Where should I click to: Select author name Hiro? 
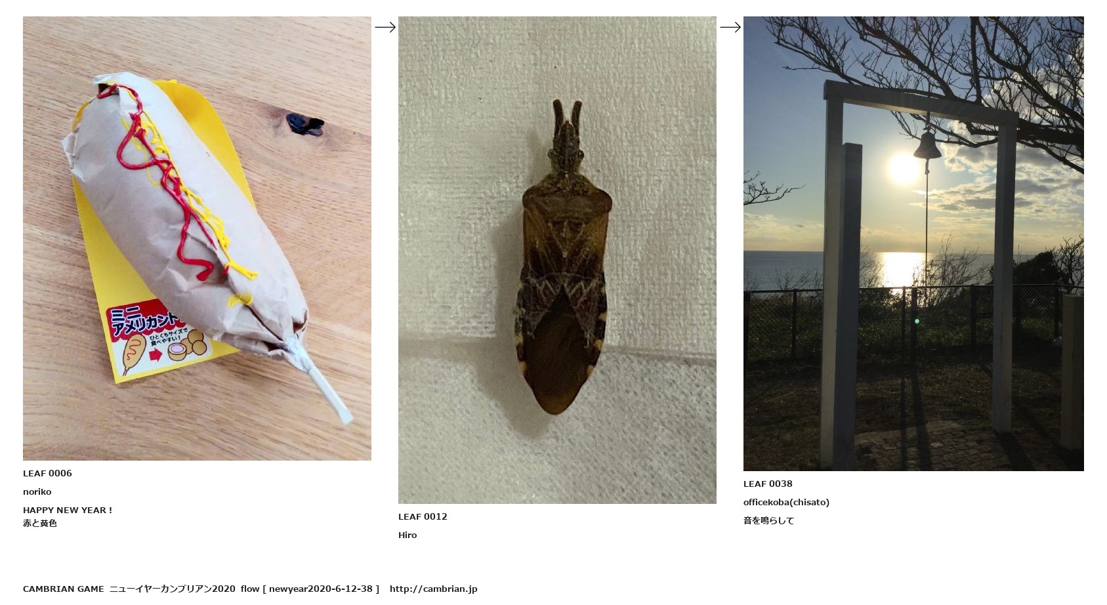coord(407,535)
